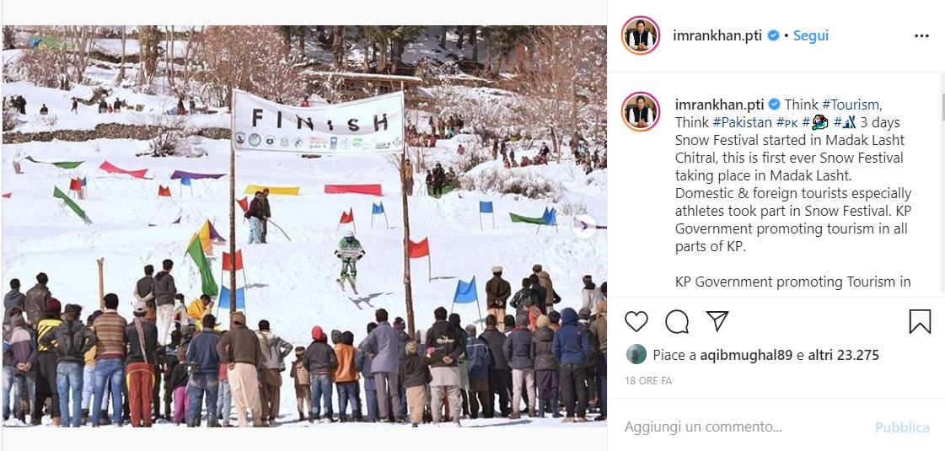The width and height of the screenshot is (945, 451).
Task: Go to next photo in carousel
Action: coord(584,227)
